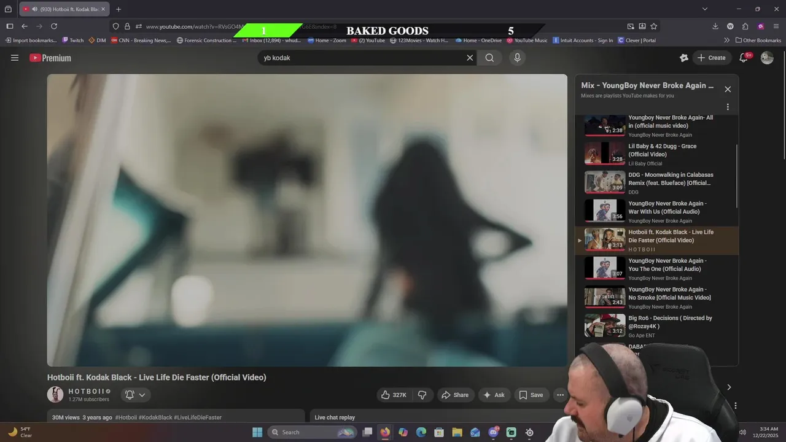Open Import bookmarks item
The width and height of the screenshot is (786, 442).
coord(31,41)
